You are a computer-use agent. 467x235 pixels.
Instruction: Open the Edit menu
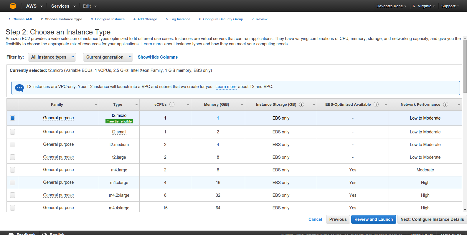click(90, 6)
